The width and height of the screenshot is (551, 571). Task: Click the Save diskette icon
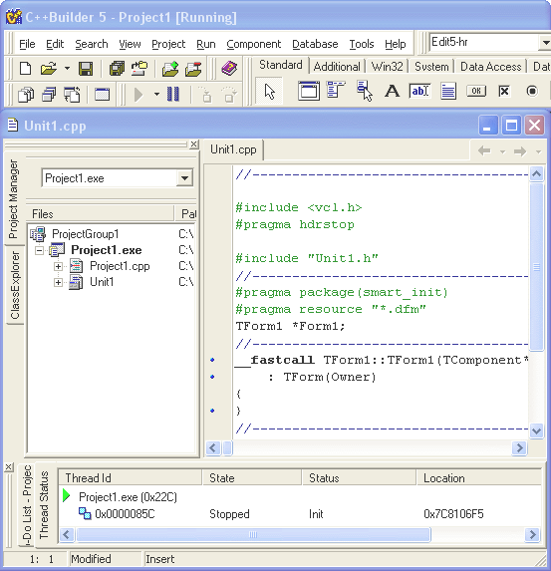pos(86,69)
